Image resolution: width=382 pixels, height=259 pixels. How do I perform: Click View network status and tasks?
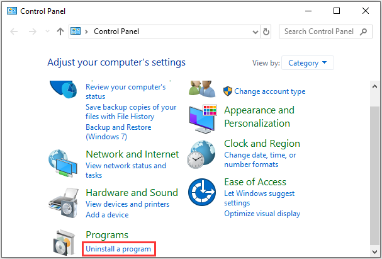(x=125, y=170)
